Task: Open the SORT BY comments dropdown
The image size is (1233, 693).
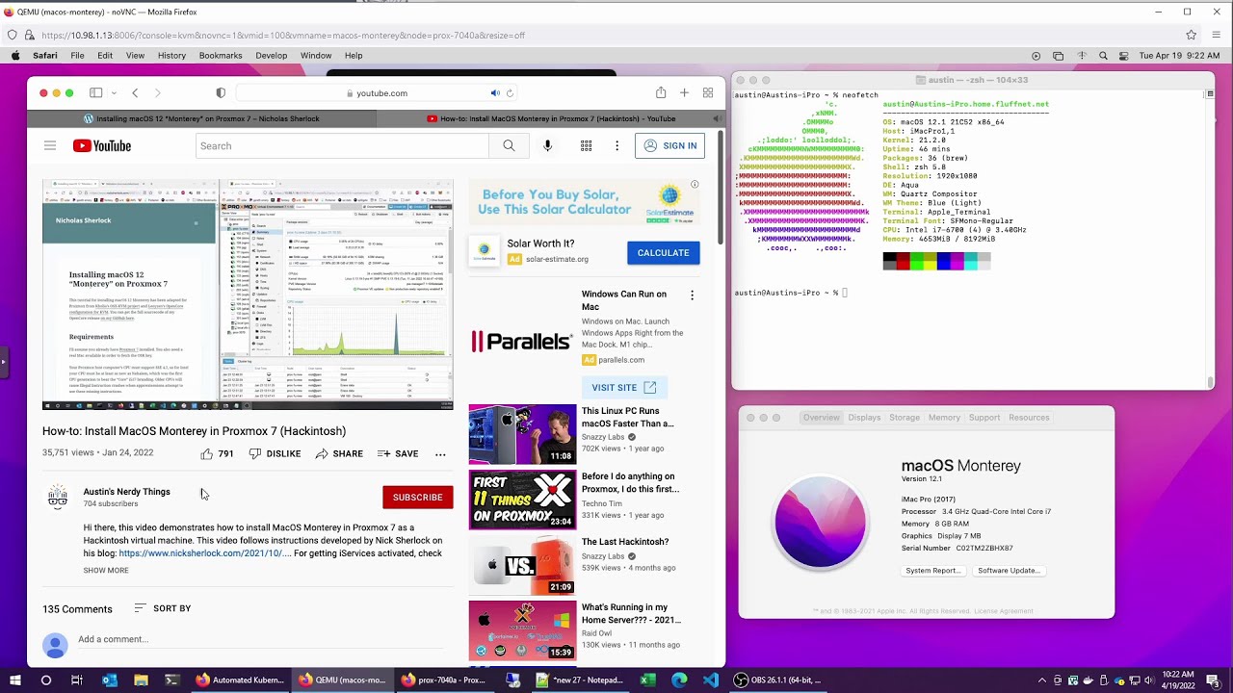Action: pos(162,608)
